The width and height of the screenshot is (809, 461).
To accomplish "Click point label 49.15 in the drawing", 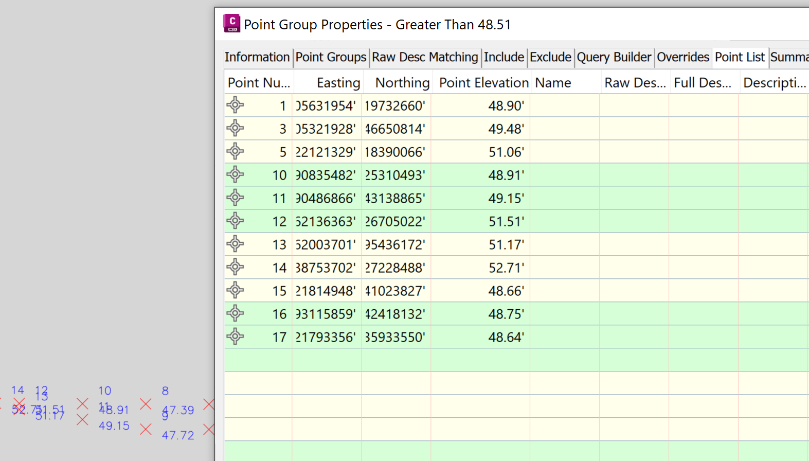I will tap(114, 426).
